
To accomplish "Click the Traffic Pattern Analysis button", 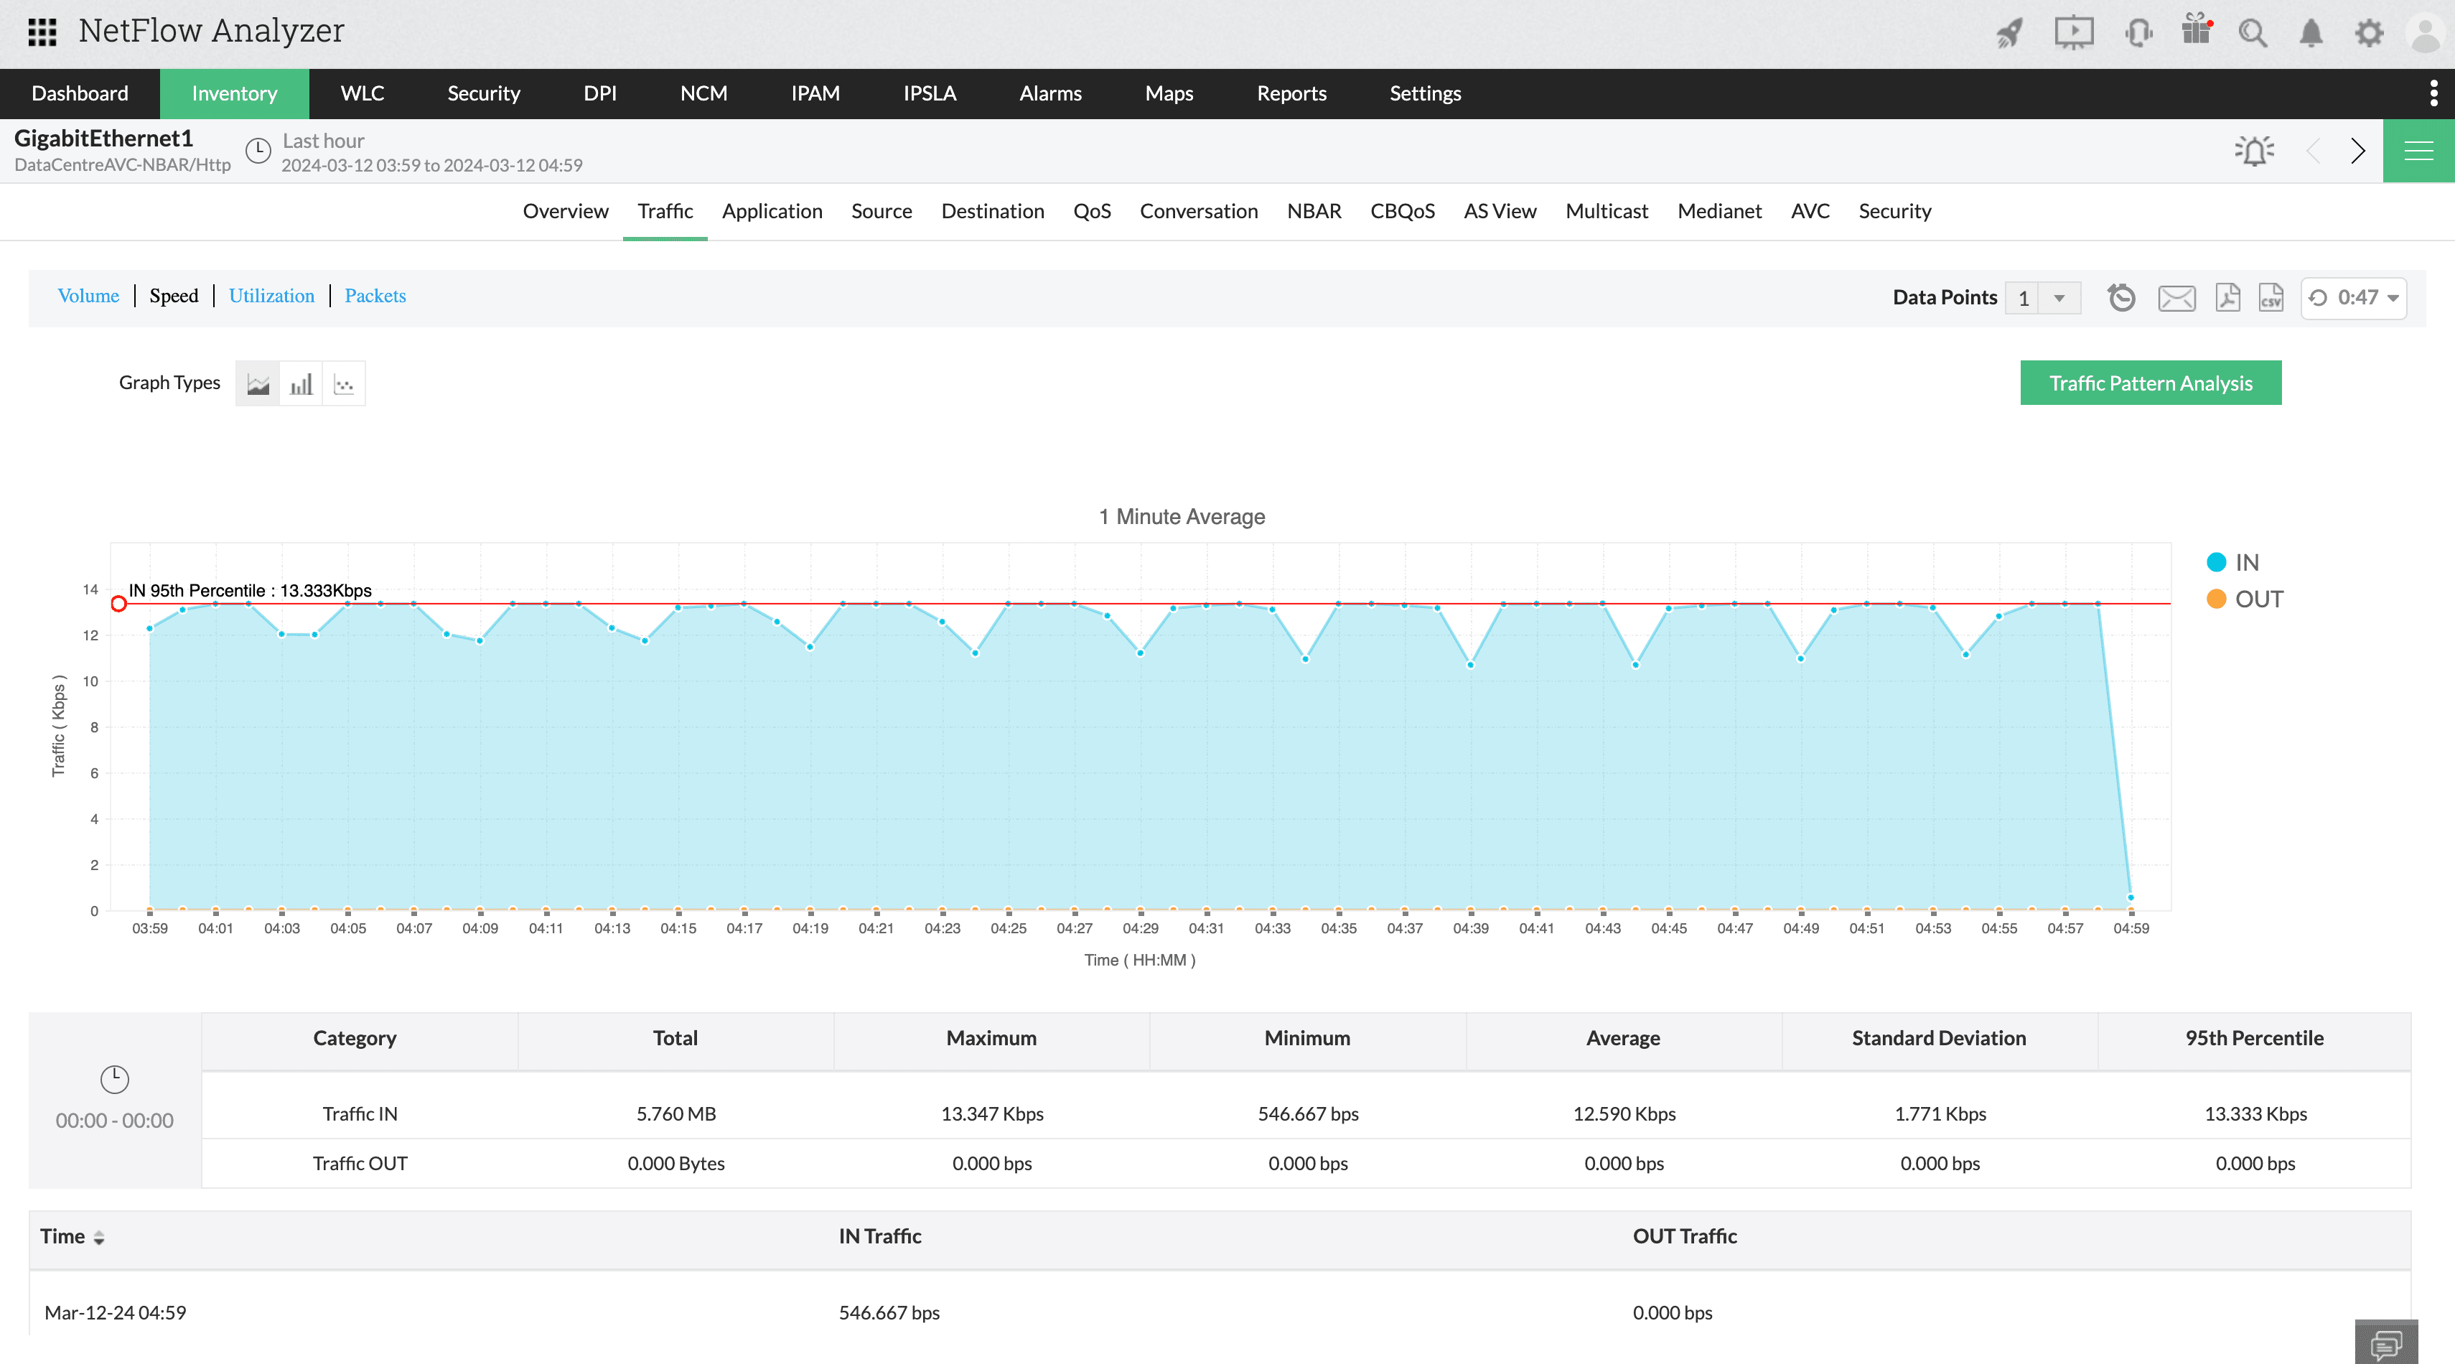I will pos(2151,383).
